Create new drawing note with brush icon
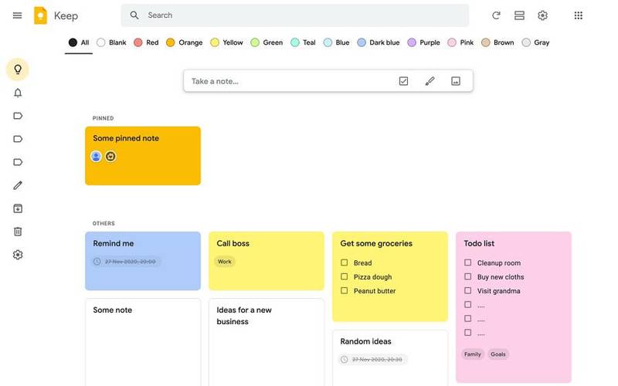 (x=430, y=81)
